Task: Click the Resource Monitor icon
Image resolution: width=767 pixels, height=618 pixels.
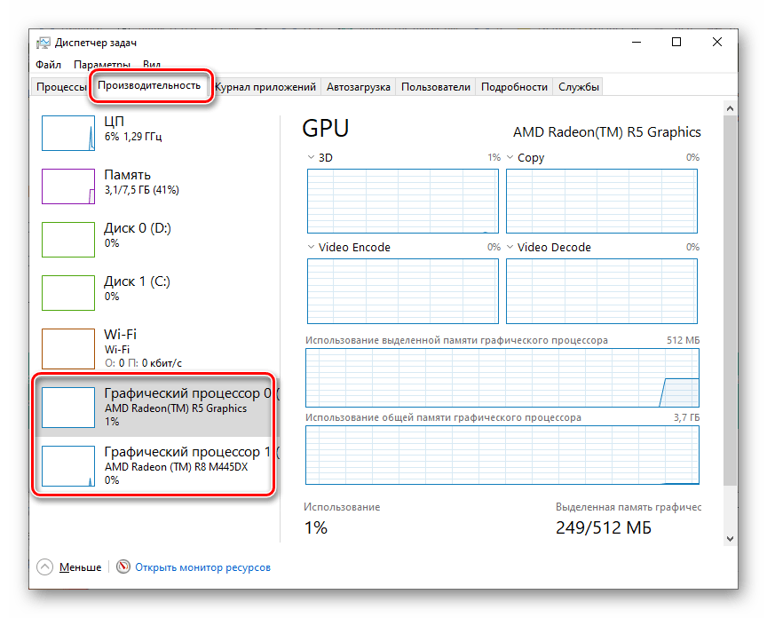Action: [x=123, y=566]
